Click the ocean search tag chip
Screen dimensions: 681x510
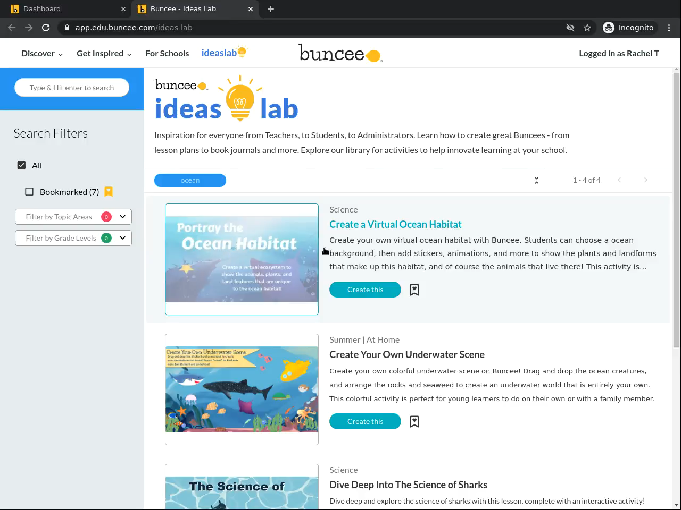(190, 181)
